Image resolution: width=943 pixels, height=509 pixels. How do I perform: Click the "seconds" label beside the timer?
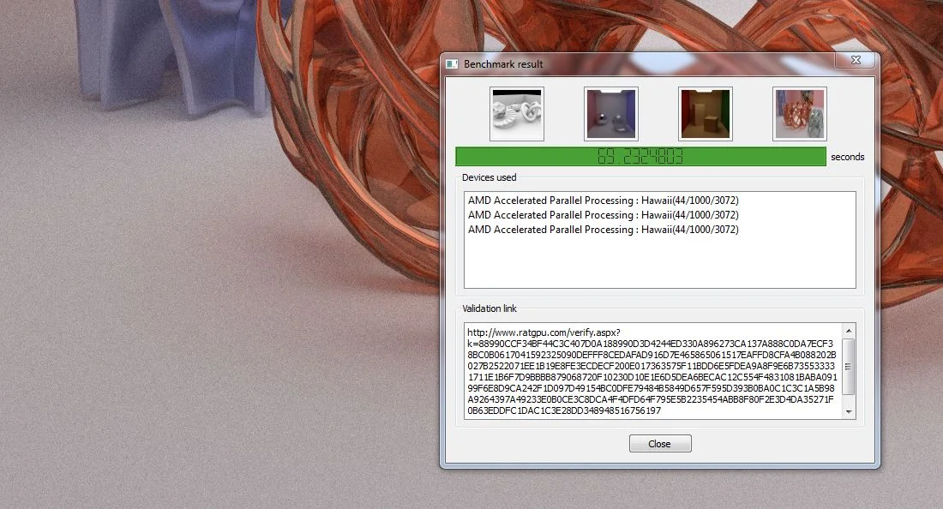coord(847,157)
